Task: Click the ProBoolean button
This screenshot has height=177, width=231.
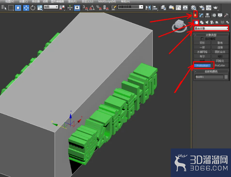Action: tap(202, 66)
